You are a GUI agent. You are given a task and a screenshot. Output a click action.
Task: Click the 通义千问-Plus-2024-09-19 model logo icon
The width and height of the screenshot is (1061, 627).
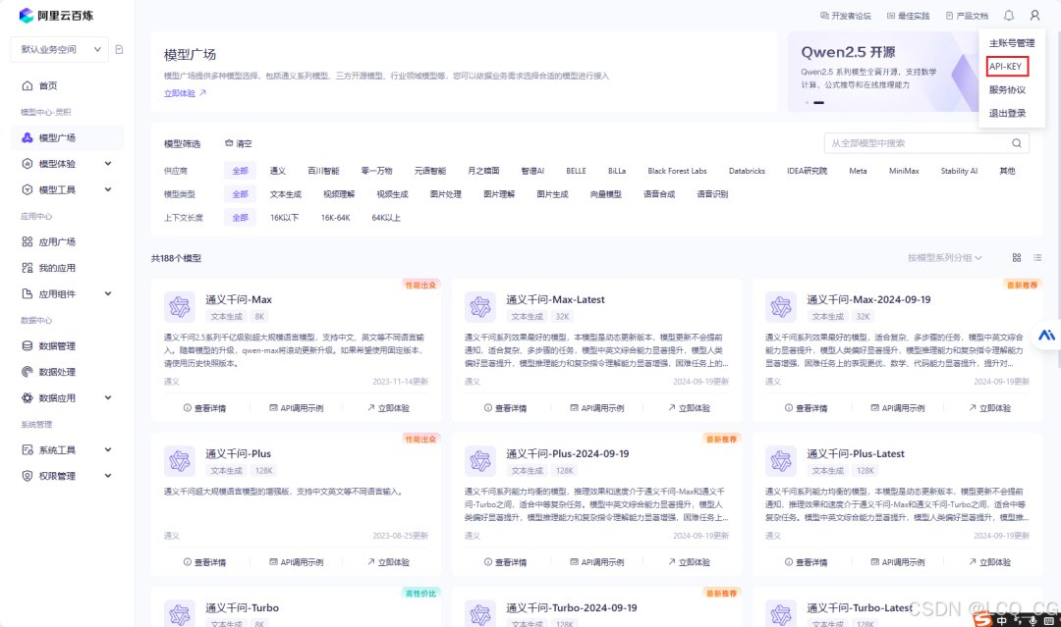click(480, 461)
